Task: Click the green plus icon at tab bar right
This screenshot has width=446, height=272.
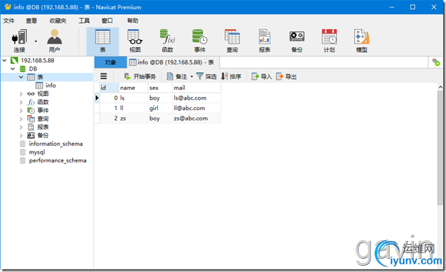Action: pyautogui.click(x=436, y=62)
